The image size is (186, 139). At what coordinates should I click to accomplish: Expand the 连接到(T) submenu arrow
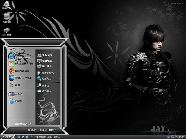[x=59, y=78]
